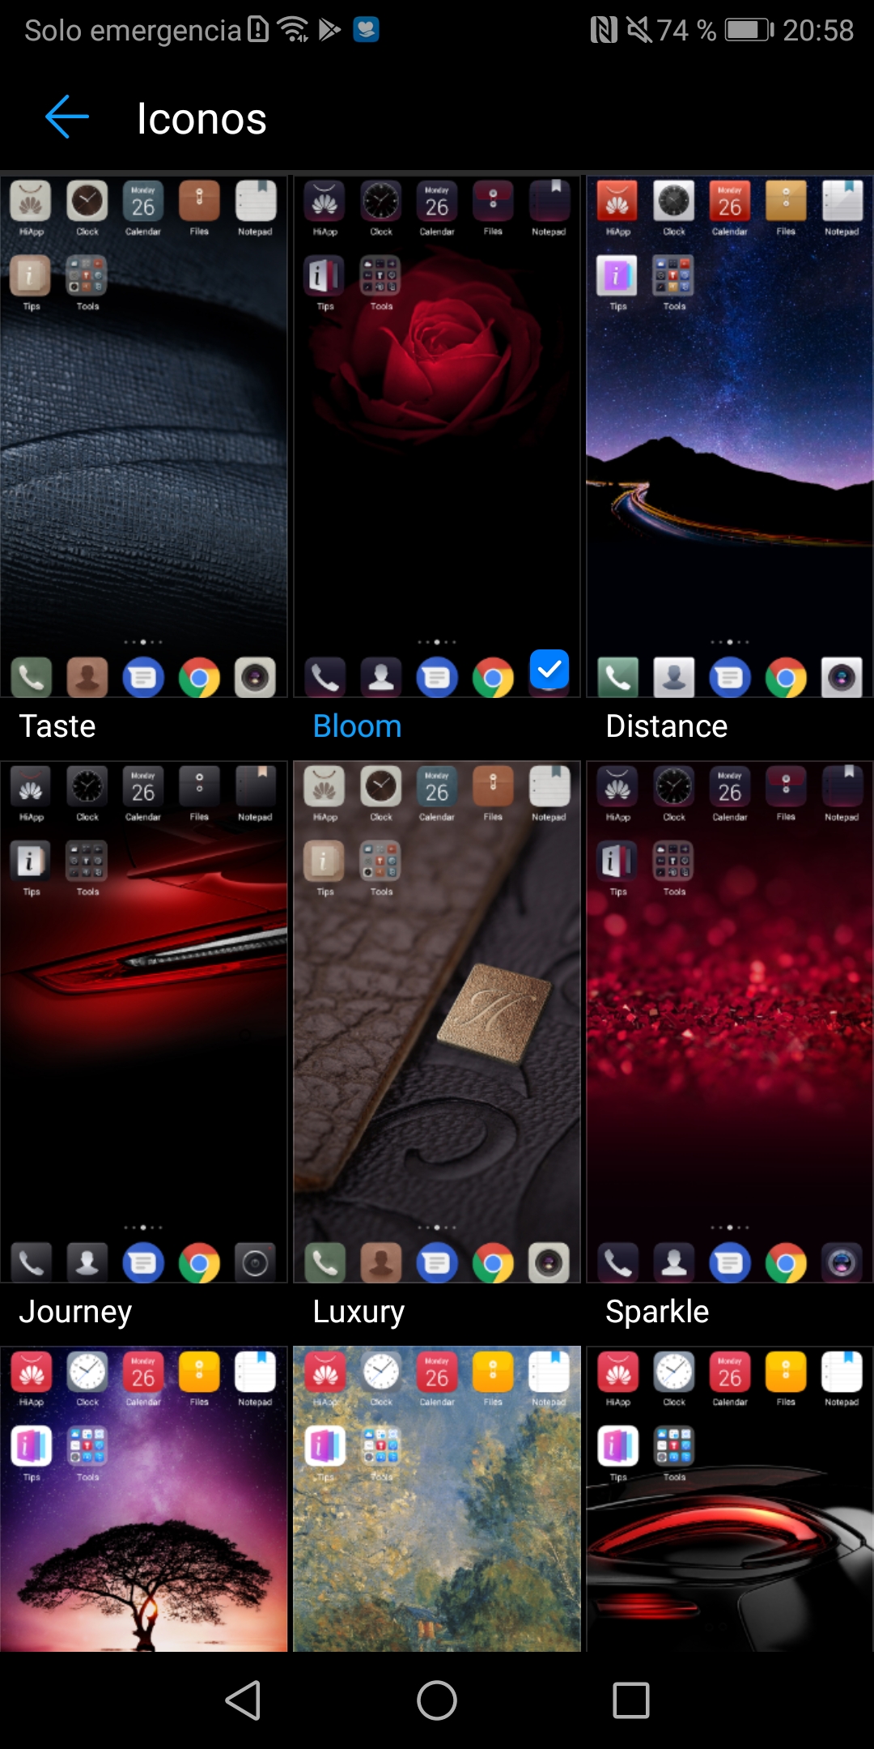Tap the SIM card alert icon
Viewport: 874px width, 1749px height.
[258, 30]
